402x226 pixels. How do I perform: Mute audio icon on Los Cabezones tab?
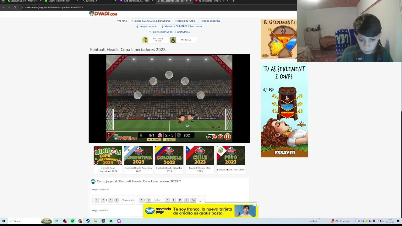point(186,1)
